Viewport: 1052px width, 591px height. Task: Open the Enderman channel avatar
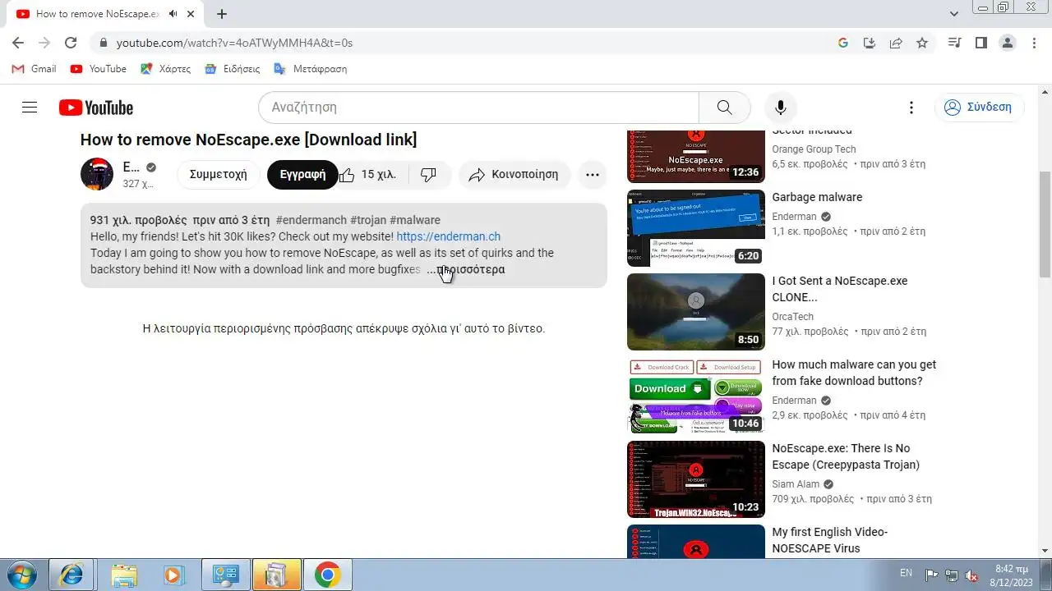97,174
